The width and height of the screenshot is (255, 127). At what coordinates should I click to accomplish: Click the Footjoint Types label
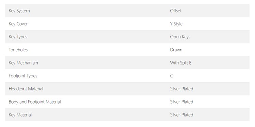coord(23,76)
